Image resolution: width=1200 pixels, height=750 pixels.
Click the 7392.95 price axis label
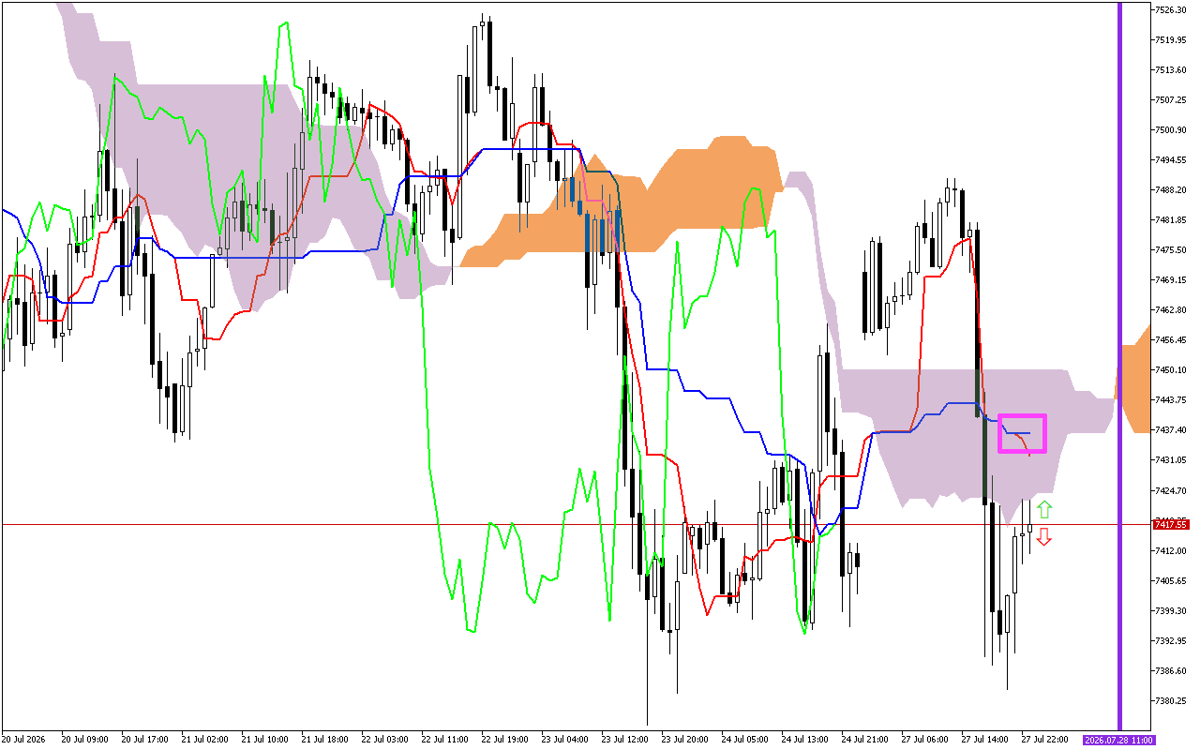(1171, 640)
